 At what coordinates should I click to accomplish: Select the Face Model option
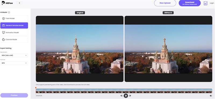tap(14, 18)
